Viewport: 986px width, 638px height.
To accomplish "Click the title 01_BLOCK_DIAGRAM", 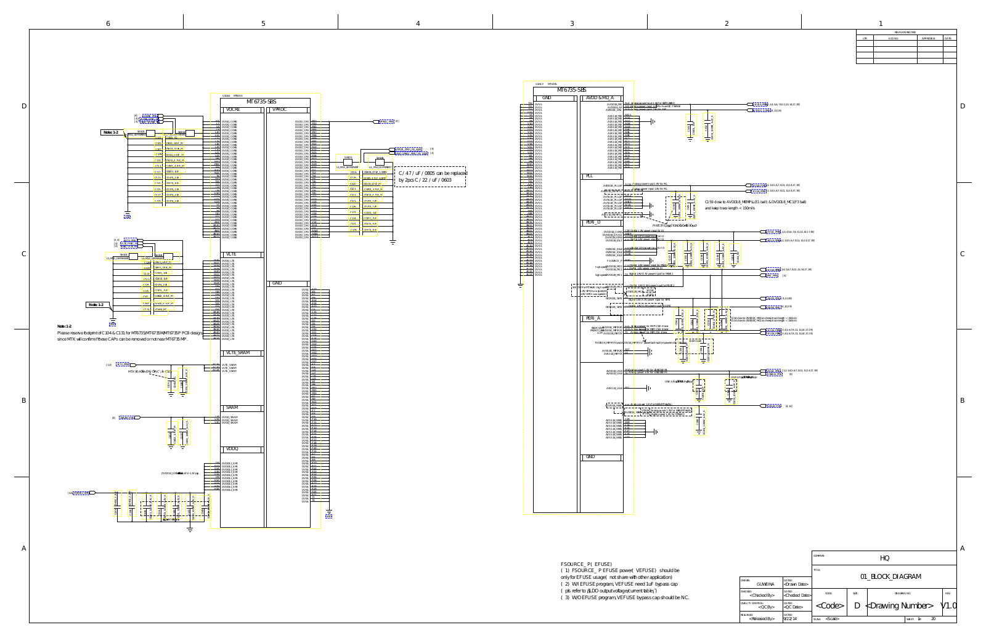I will [890, 577].
